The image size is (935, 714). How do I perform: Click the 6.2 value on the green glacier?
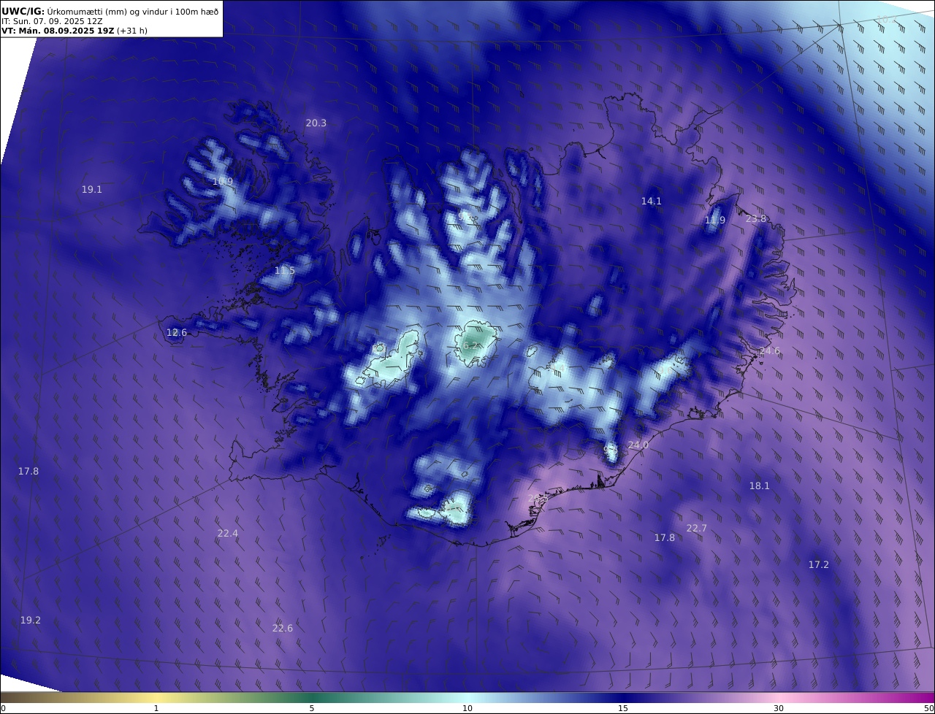pos(472,345)
